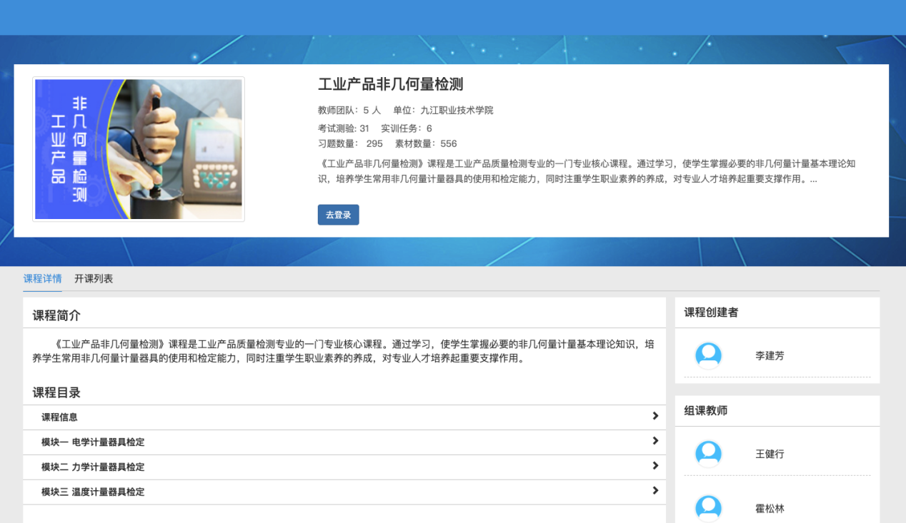Open teacher name 王健行
The image size is (906, 523).
click(770, 454)
